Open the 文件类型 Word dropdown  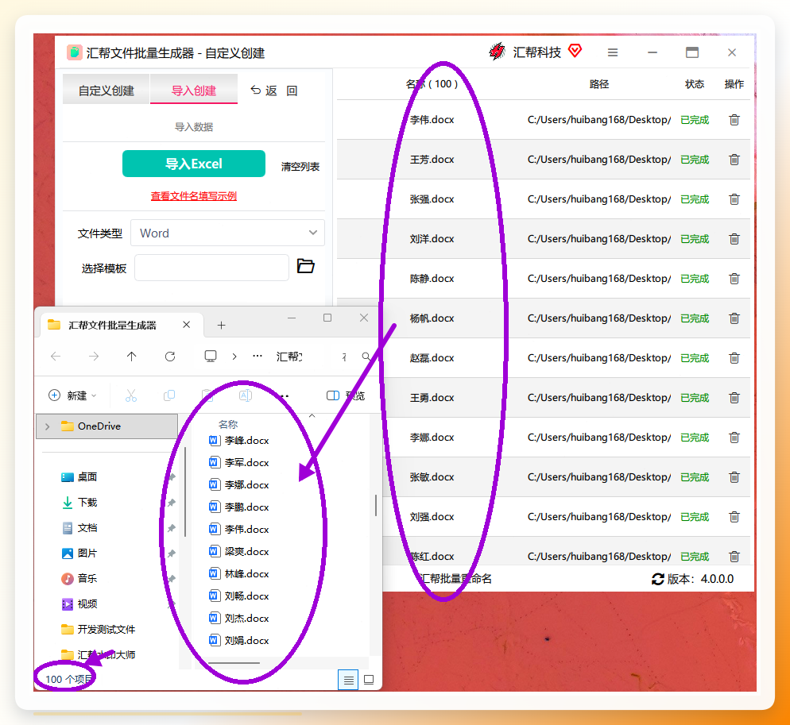click(228, 233)
